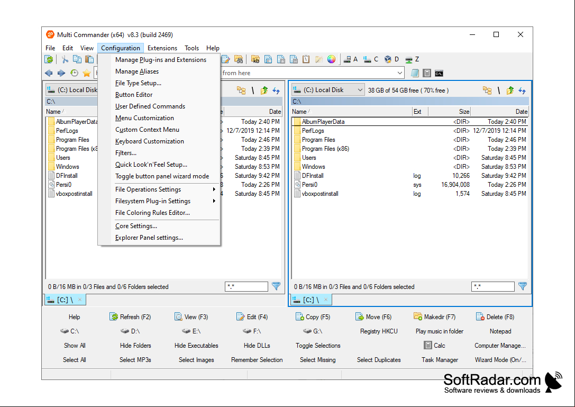Open the Notepad icon beside the command field
575x407 pixels.
[415, 73]
